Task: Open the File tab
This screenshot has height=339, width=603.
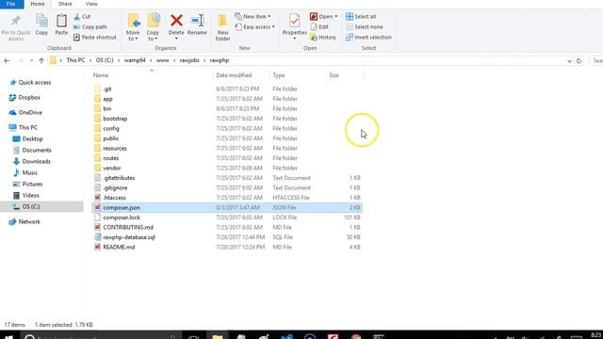Action: click(11, 4)
